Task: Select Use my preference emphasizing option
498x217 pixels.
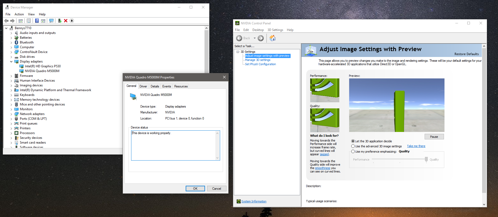Action: [x=353, y=152]
